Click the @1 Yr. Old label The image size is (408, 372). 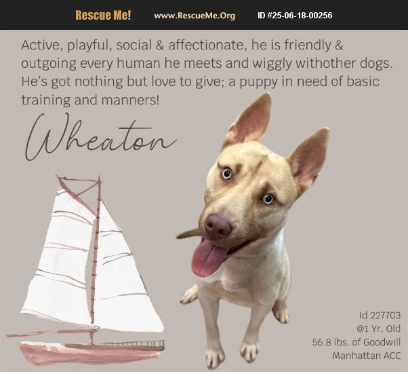pyautogui.click(x=378, y=329)
